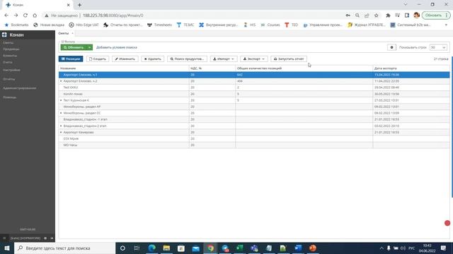This screenshot has height=254, width=453.
Task: Expand the Аэропорт Елизово ч.2 row
Action: click(x=61, y=81)
